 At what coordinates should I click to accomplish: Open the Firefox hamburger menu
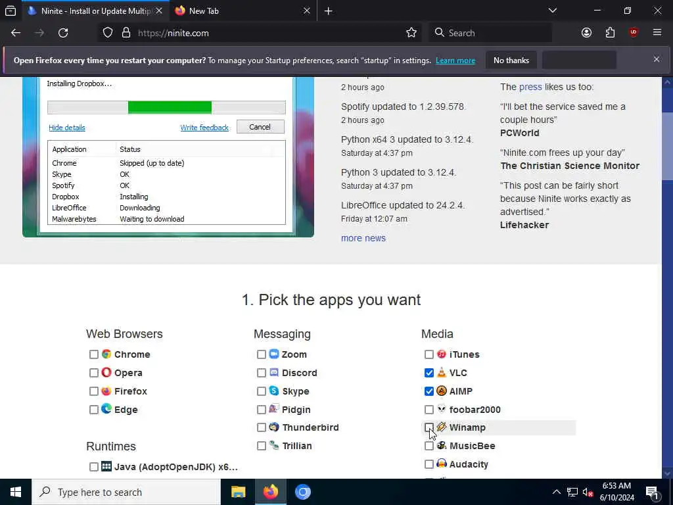(x=657, y=33)
